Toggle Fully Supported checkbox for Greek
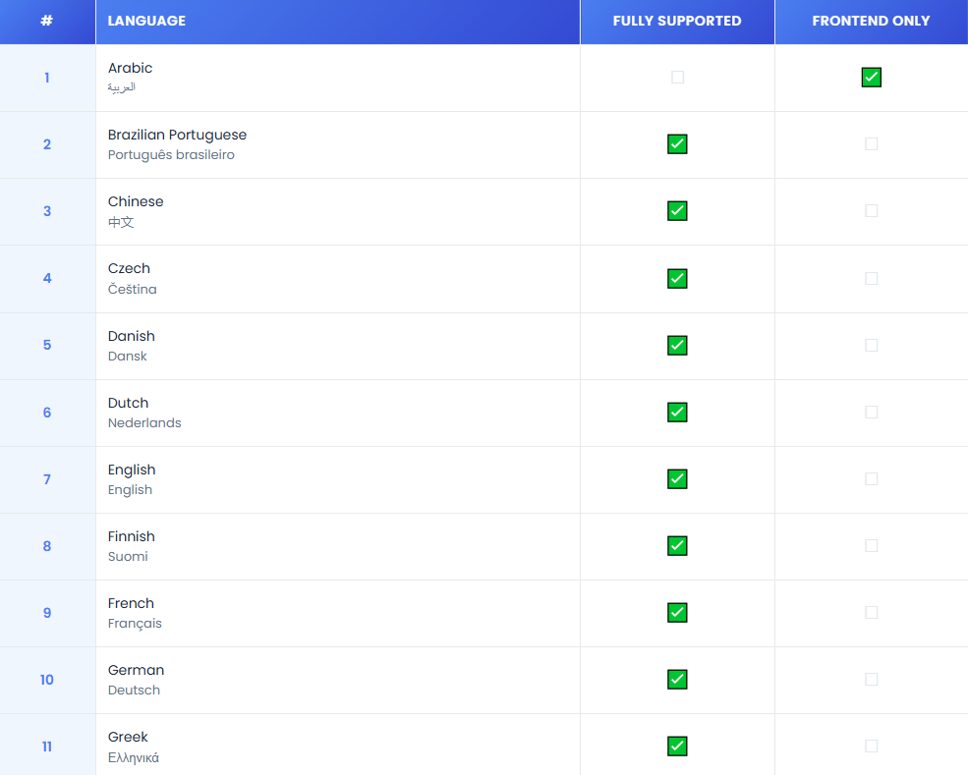Image resolution: width=968 pixels, height=775 pixels. coord(677,747)
